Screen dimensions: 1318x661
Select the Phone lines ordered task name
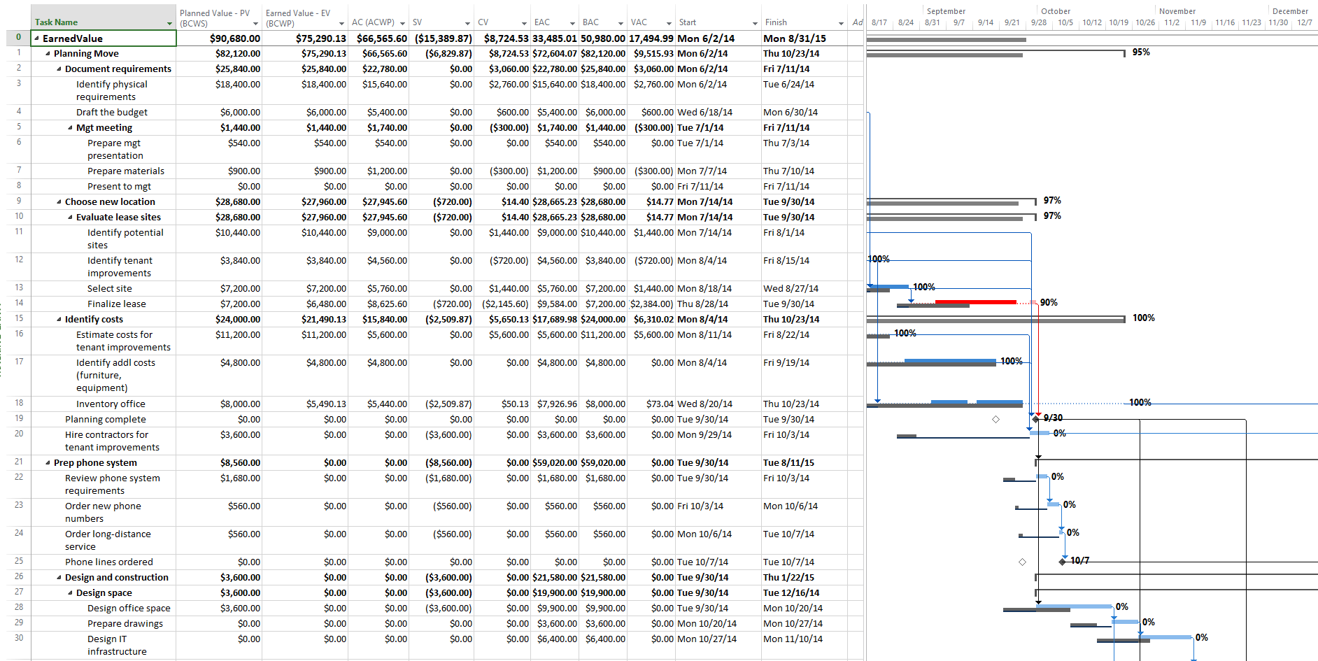(109, 562)
